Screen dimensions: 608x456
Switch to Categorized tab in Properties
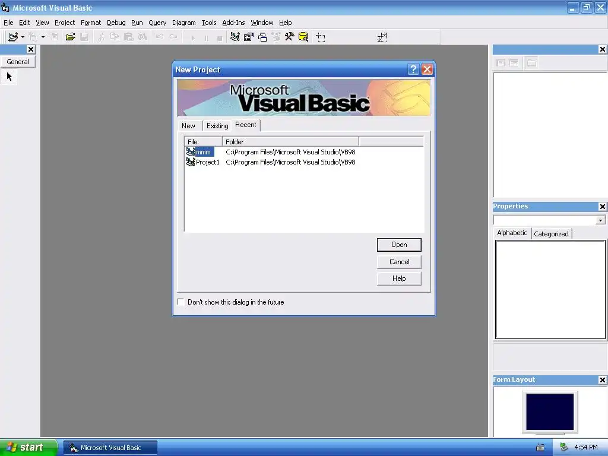click(x=551, y=234)
